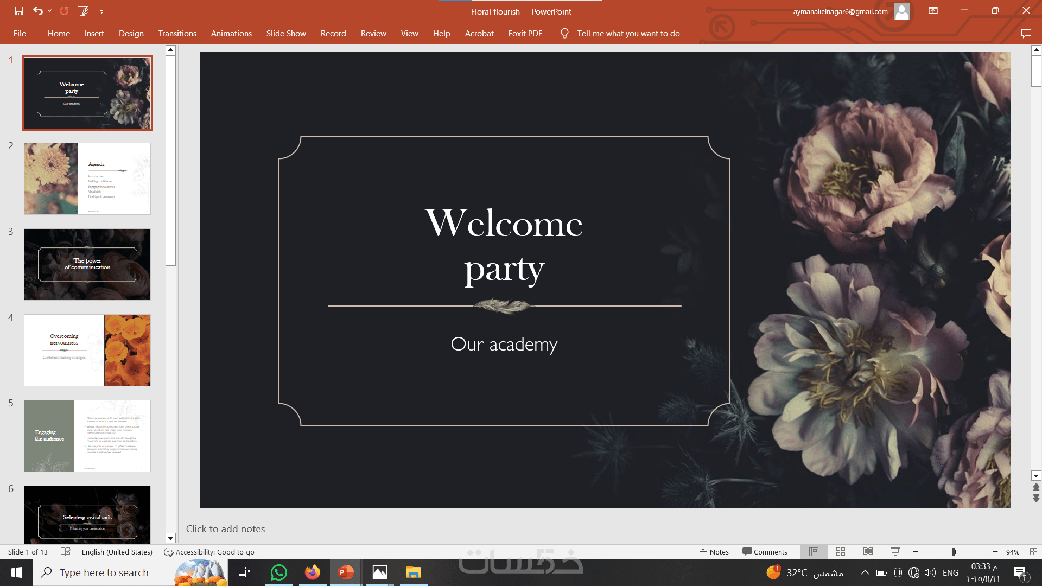Click Accessibility: Good to go status
Image resolution: width=1042 pixels, height=586 pixels.
click(209, 552)
